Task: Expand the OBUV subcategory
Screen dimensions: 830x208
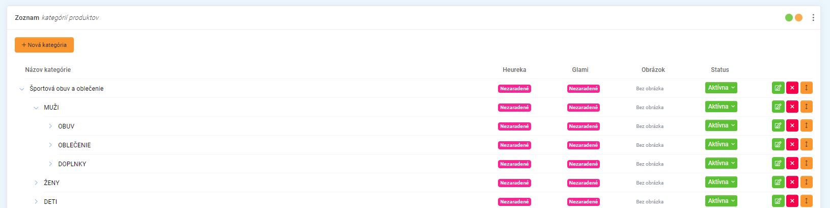Action: click(50, 126)
